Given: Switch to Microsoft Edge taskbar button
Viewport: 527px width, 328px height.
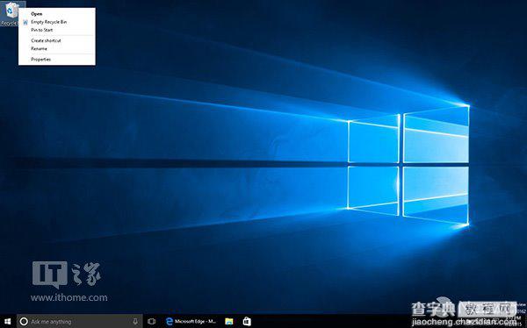Looking at the screenshot, I should point(191,321).
